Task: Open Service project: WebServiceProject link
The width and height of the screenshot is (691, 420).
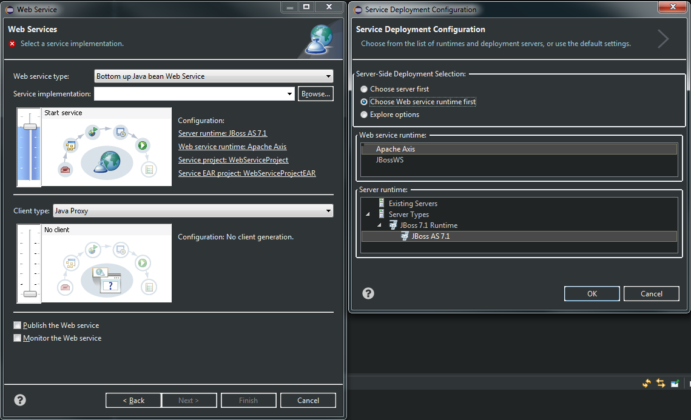Action: [x=233, y=160]
